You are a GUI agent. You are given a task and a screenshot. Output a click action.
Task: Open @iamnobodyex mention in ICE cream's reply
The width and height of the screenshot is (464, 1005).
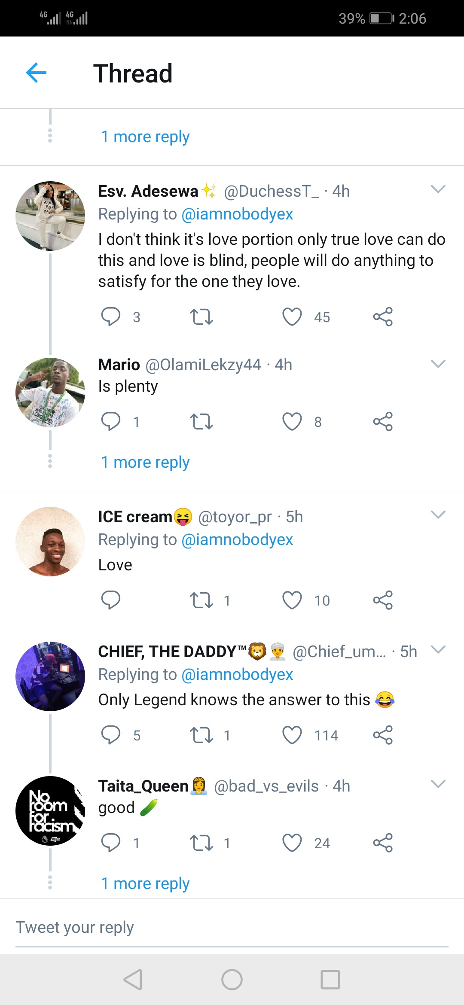[237, 539]
